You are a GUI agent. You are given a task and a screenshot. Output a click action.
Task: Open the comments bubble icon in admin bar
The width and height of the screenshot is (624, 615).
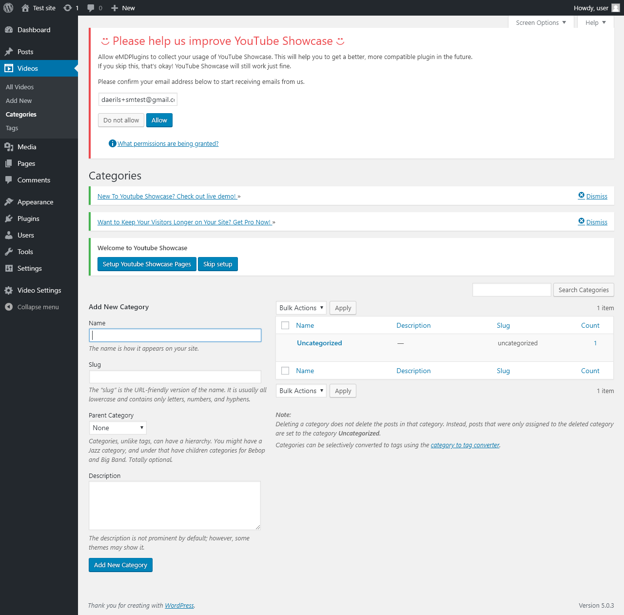click(91, 8)
